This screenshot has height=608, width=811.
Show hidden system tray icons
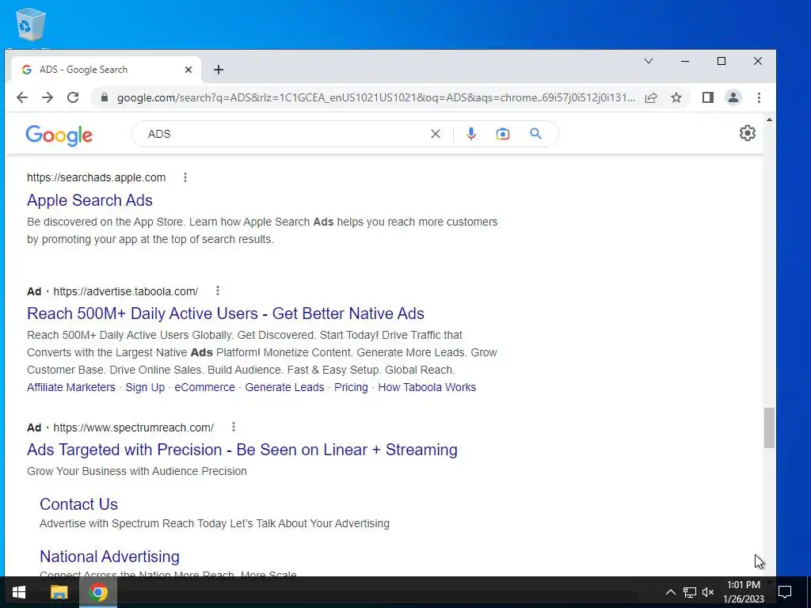670,592
